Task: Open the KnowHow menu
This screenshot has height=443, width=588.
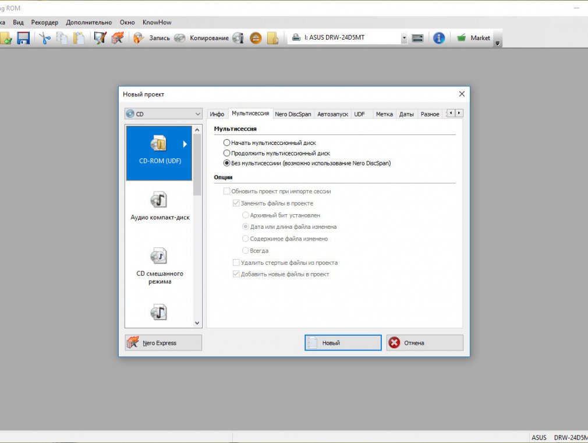Action: click(157, 23)
